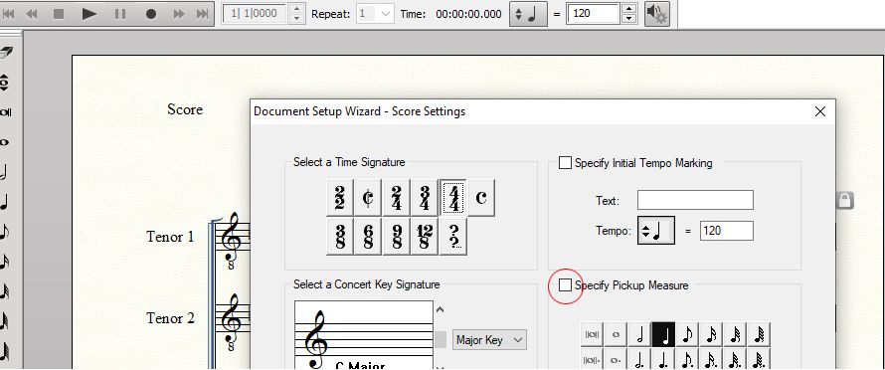Select double whole note pickup duration
Image resolution: width=885 pixels, height=370 pixels.
pos(592,334)
